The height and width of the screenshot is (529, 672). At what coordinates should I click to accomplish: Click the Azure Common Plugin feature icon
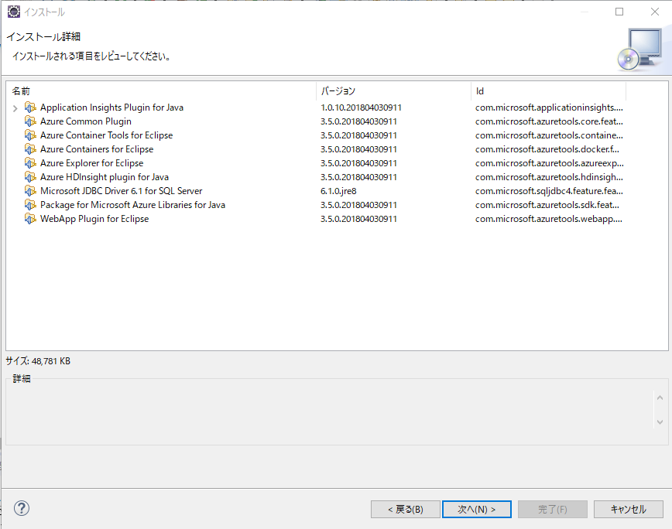pos(30,121)
